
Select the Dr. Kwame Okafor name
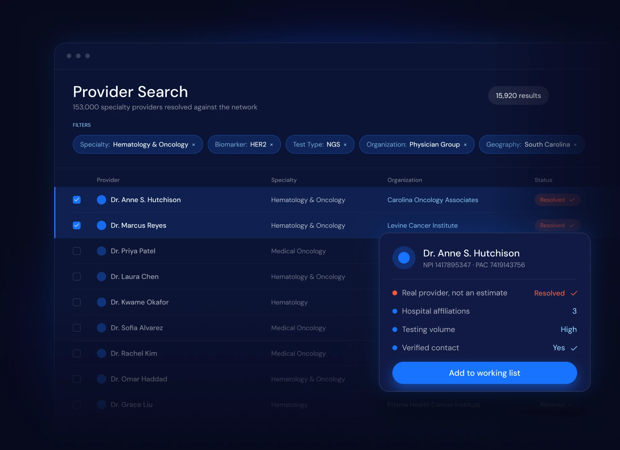pos(139,302)
